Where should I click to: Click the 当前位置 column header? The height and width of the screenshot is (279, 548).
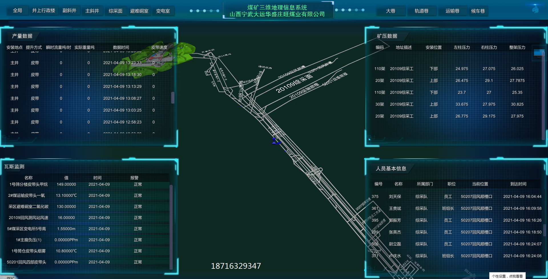tap(480, 184)
